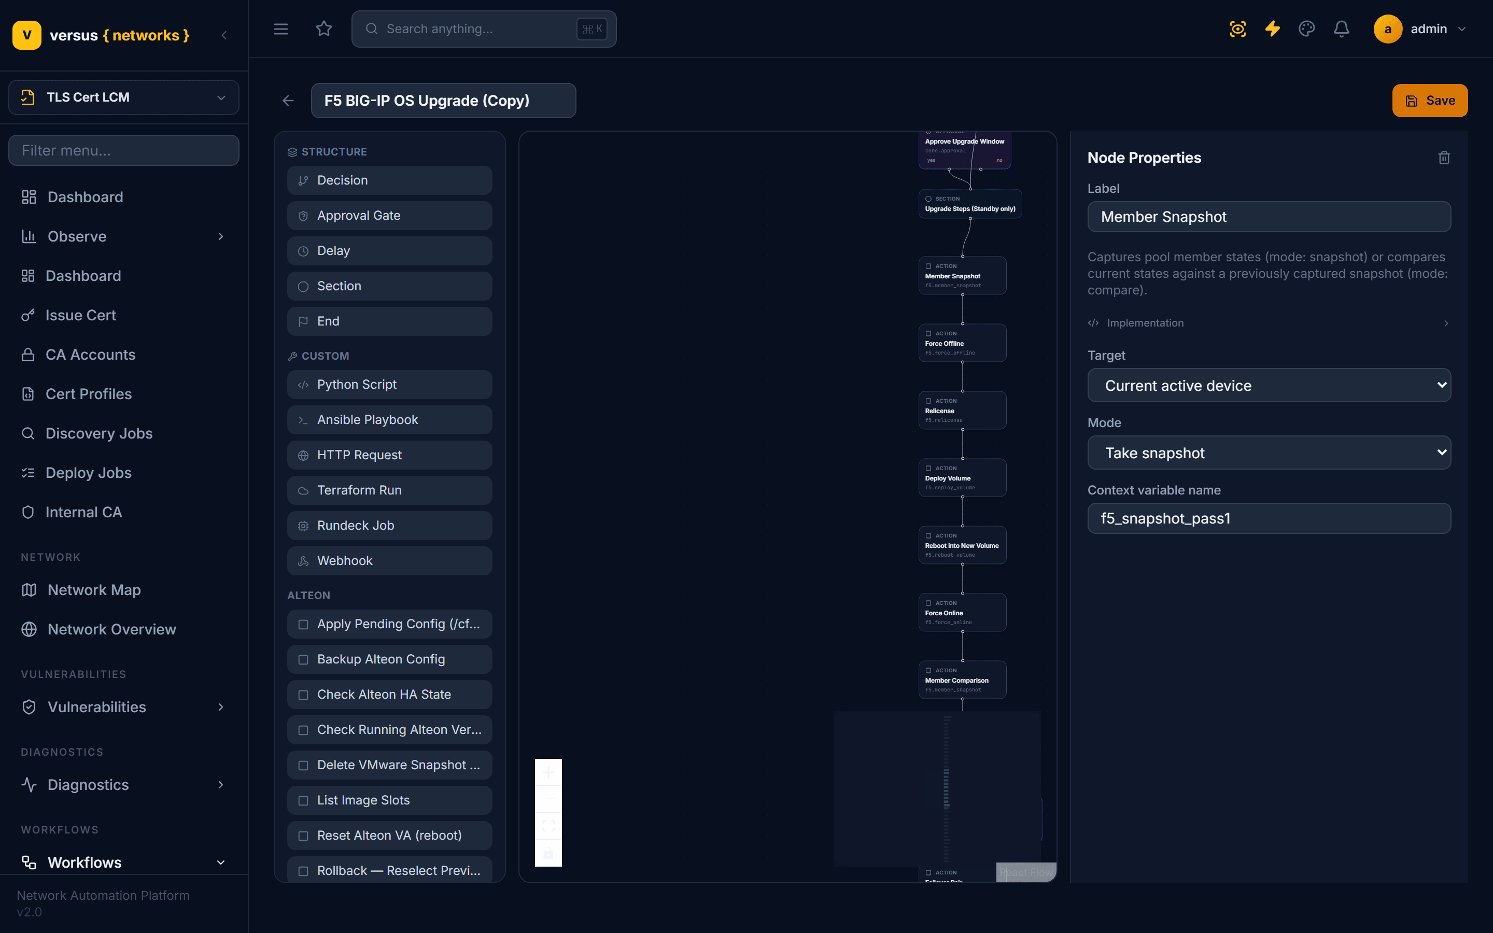Screen dimensions: 1493x933
Task: Click the Delete VMware Snapshot block
Action: coord(389,765)
